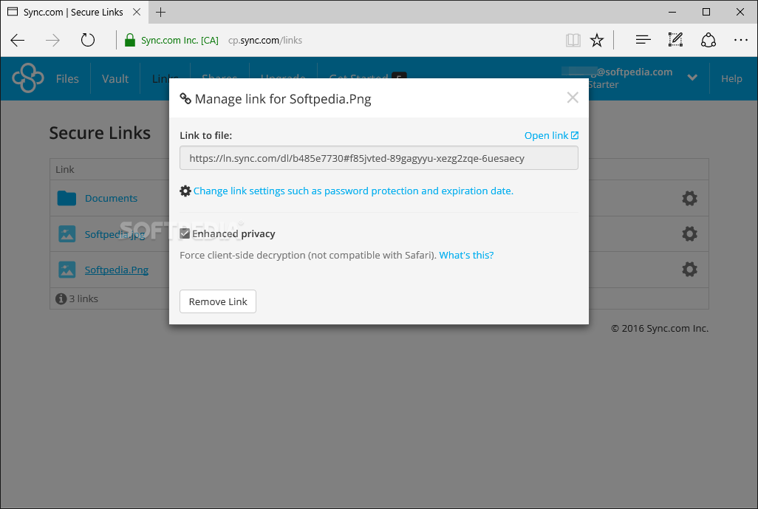Open the Vault menu item

[x=115, y=79]
